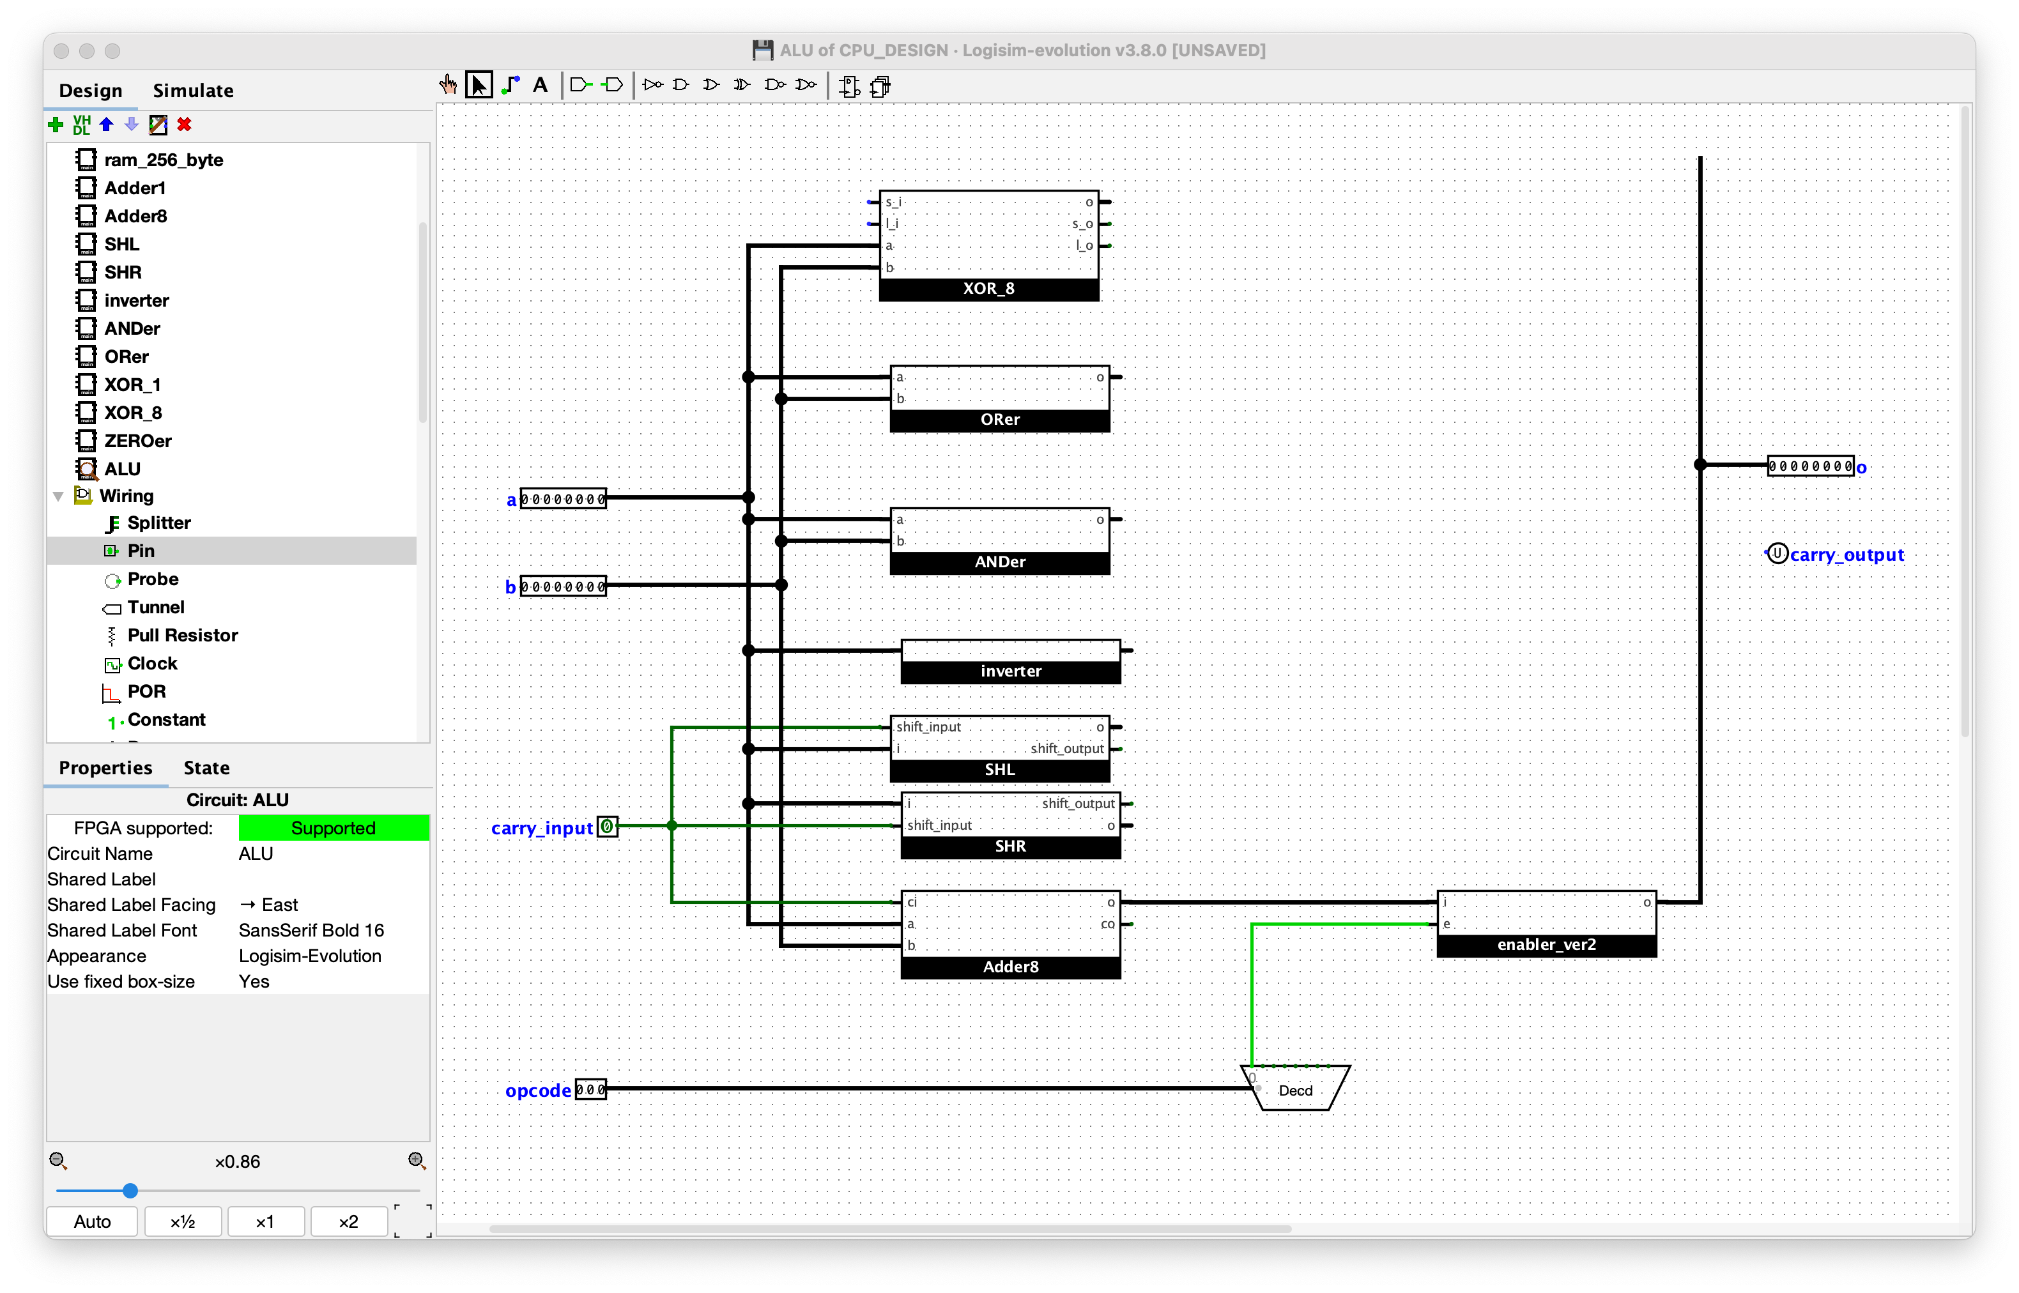The height and width of the screenshot is (1293, 2019).
Task: Add an input pin from toolbar
Action: tap(581, 85)
